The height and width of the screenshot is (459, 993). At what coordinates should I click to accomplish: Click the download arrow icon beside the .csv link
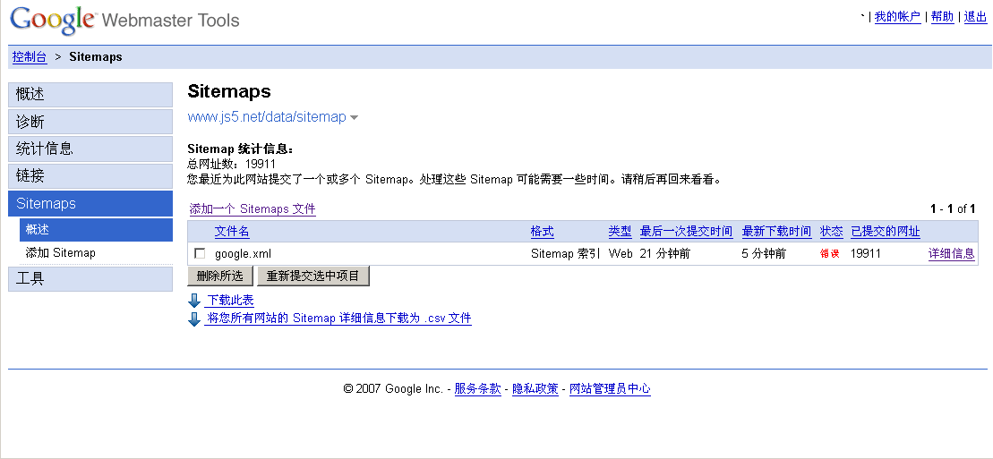pyautogui.click(x=194, y=319)
